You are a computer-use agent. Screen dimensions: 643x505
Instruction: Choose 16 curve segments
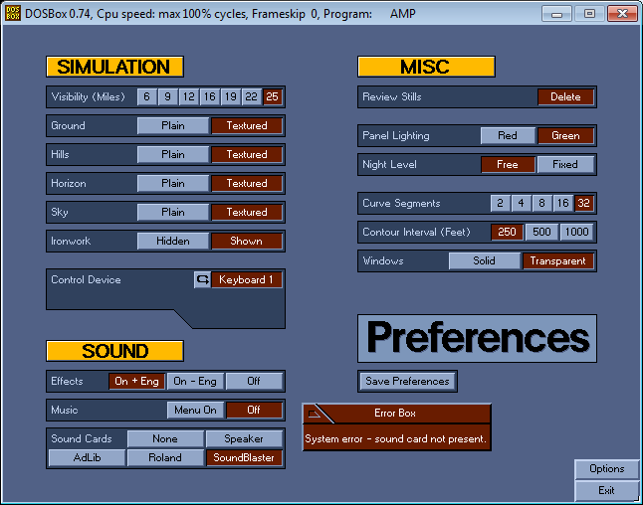[563, 203]
